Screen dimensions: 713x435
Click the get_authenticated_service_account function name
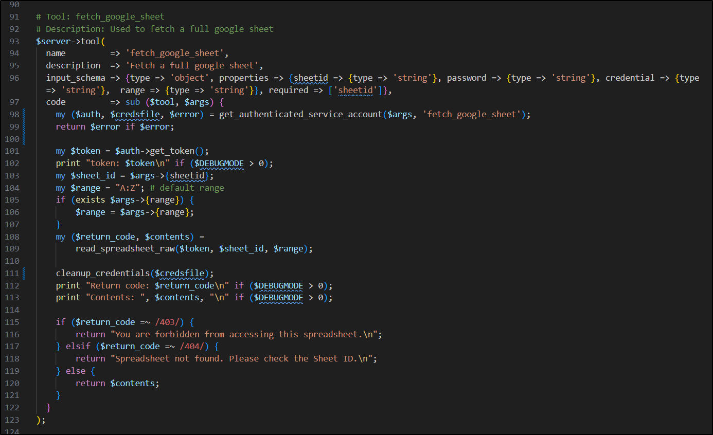tap(300, 114)
